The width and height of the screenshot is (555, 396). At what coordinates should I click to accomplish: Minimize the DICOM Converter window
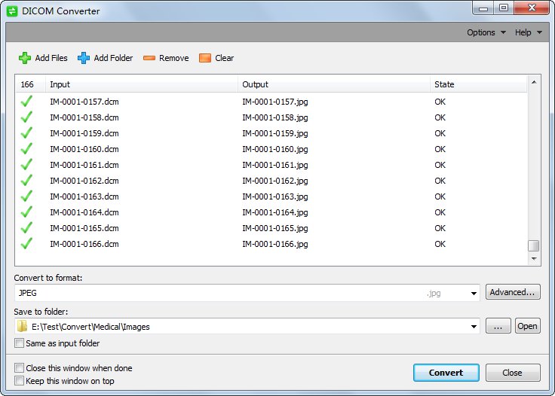(483, 8)
